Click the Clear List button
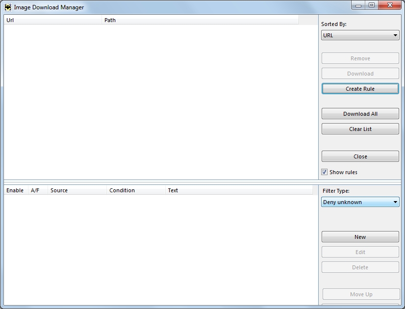The width and height of the screenshot is (405, 309). pyautogui.click(x=360, y=129)
